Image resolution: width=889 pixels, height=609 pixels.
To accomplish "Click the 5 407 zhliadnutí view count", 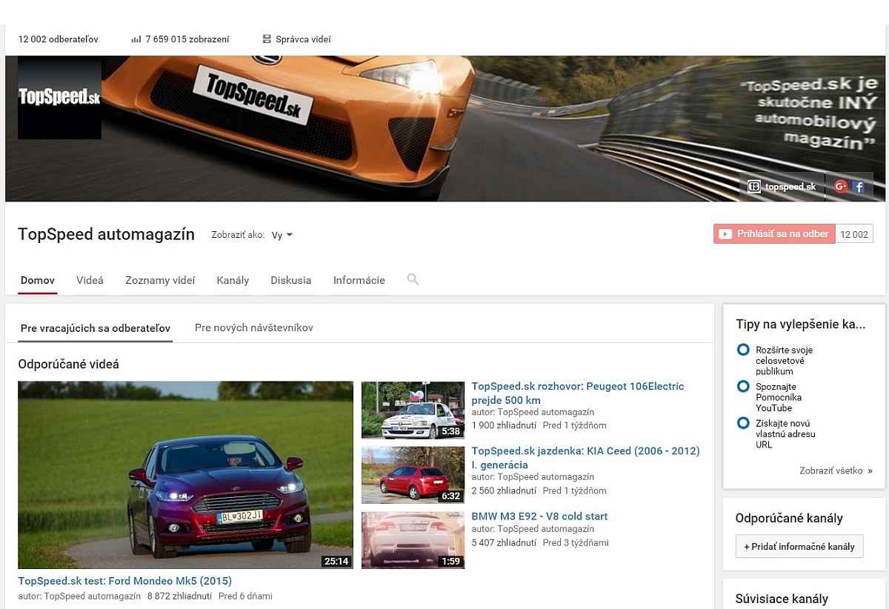I will (x=504, y=542).
